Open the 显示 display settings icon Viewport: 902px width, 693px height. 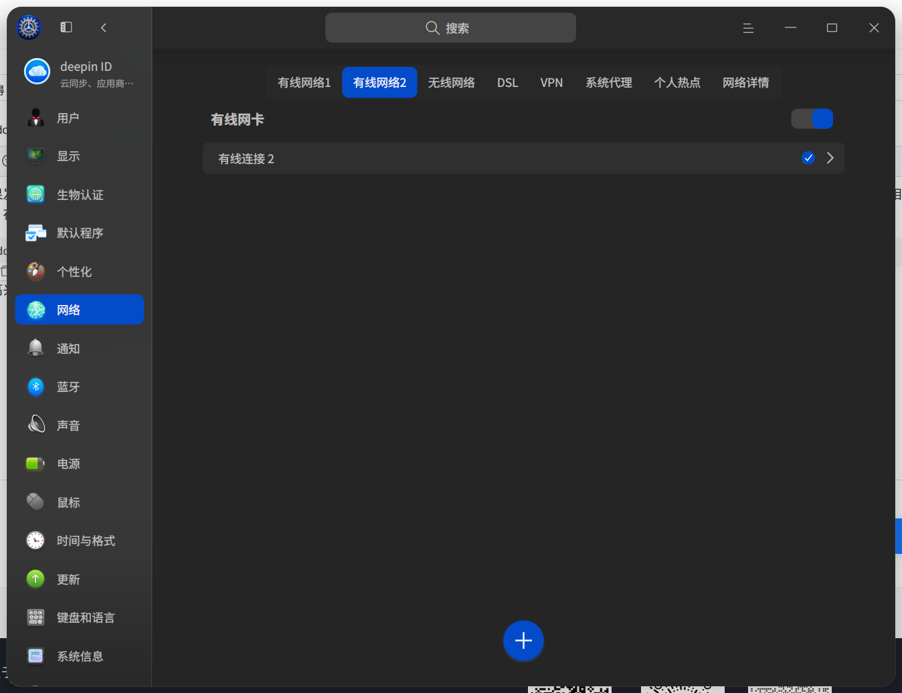pos(35,156)
